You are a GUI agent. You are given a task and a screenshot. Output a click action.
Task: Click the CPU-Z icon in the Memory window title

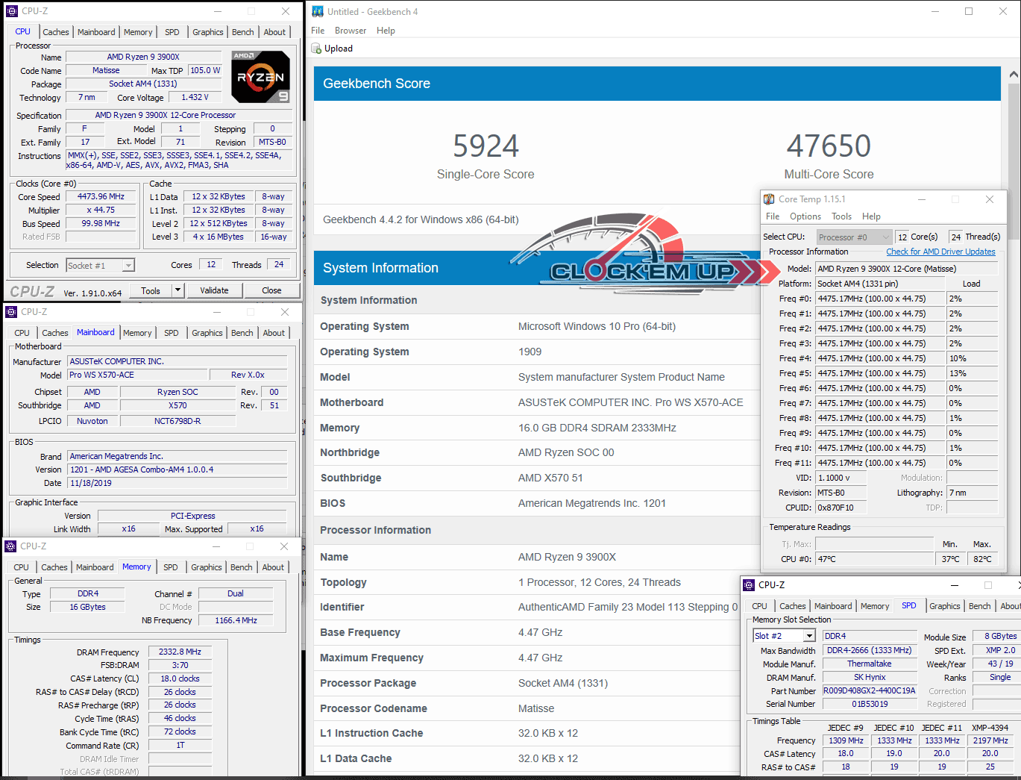click(x=11, y=546)
